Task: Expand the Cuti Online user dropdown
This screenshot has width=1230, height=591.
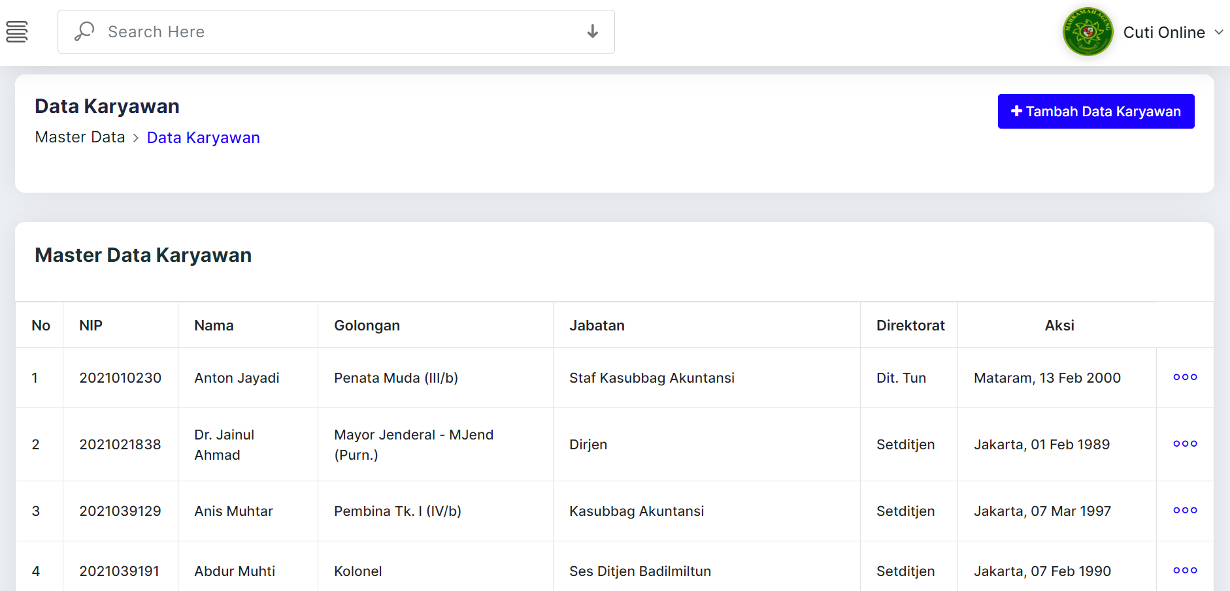Action: pyautogui.click(x=1218, y=32)
